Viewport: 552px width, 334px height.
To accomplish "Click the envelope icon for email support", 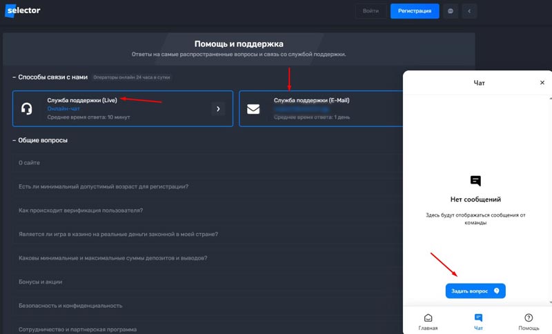I will point(253,108).
